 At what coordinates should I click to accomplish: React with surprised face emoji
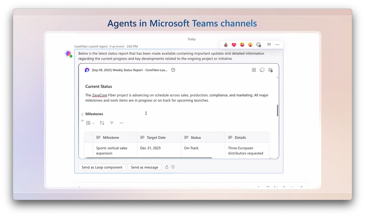250,45
